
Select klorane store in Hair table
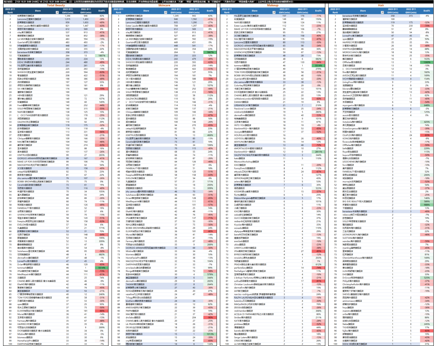(351, 89)
